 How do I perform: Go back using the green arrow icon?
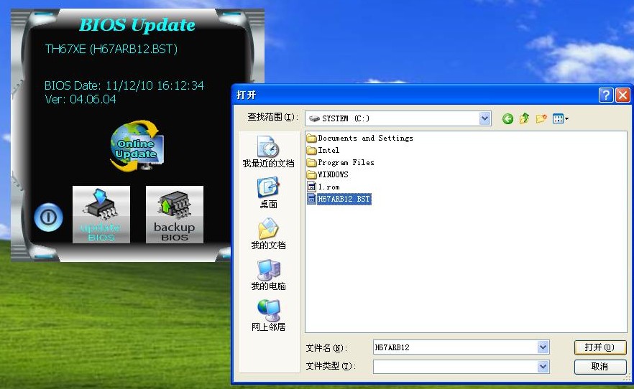pos(507,118)
